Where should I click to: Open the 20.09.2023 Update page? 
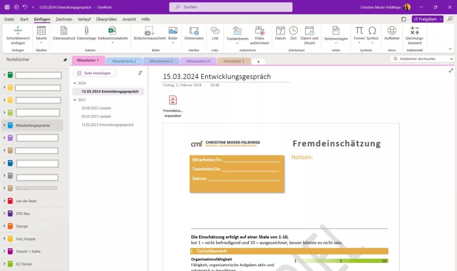(96, 108)
